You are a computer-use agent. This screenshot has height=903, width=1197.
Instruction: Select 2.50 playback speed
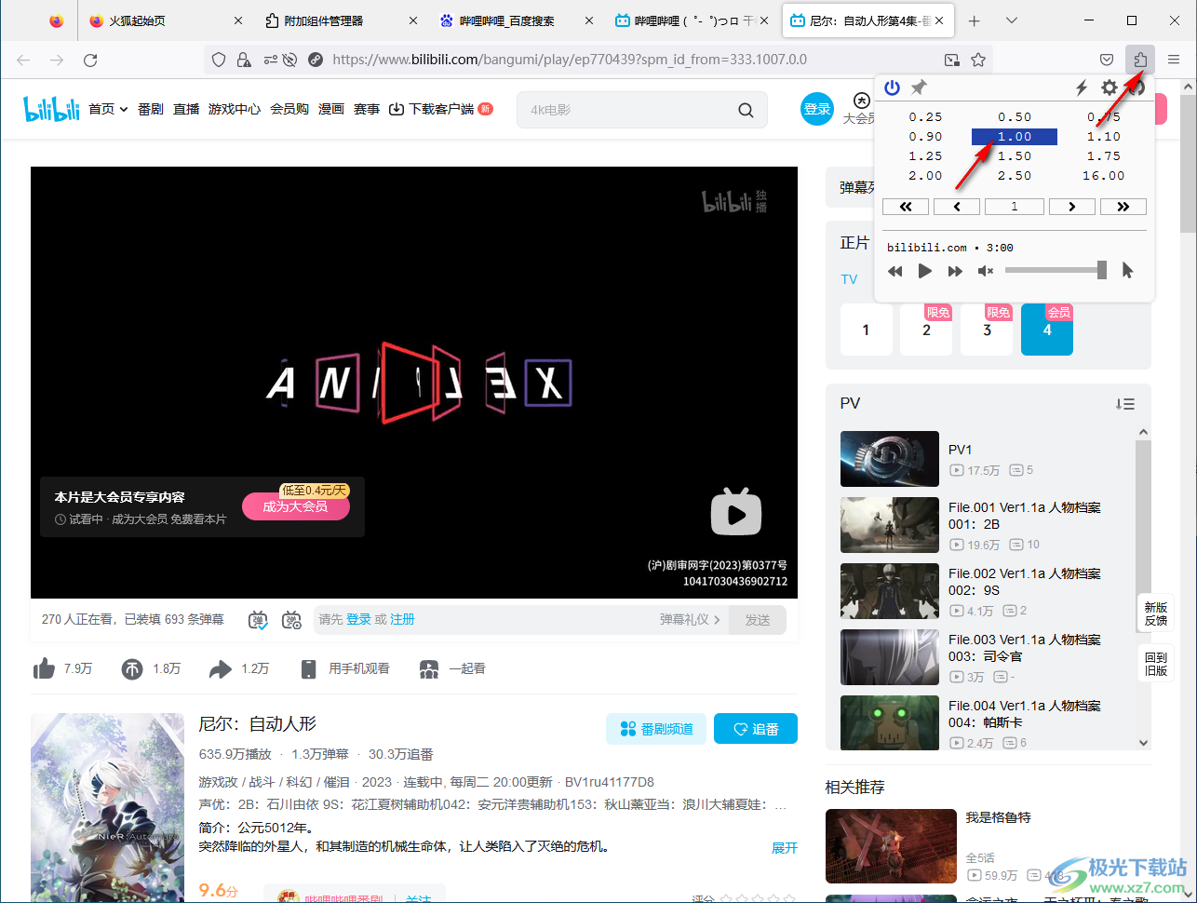pyautogui.click(x=1015, y=176)
